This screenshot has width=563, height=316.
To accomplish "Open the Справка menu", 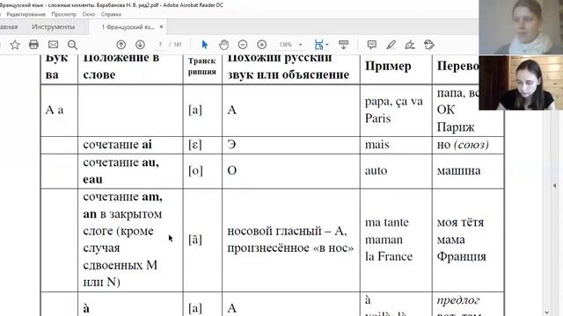I will coord(111,14).
